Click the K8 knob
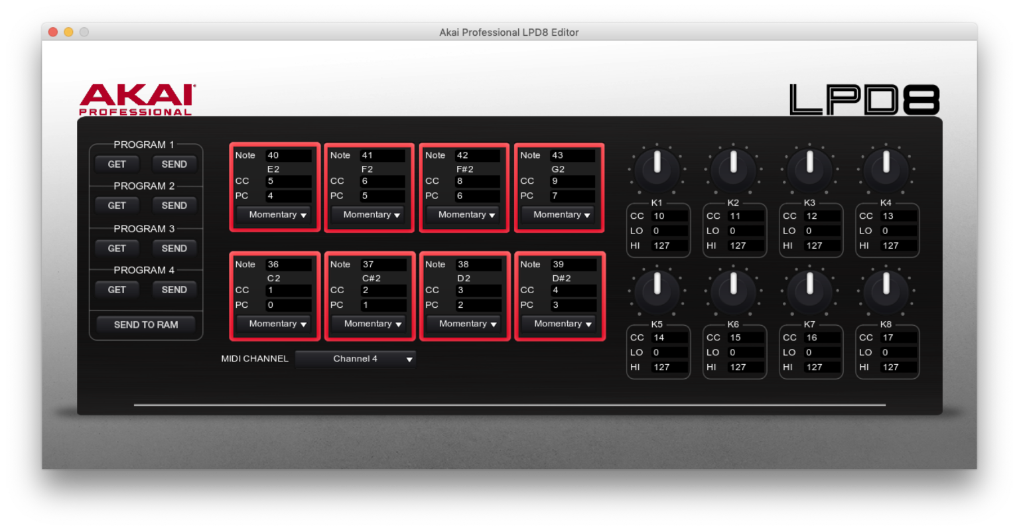The image size is (1019, 530). pos(886,291)
